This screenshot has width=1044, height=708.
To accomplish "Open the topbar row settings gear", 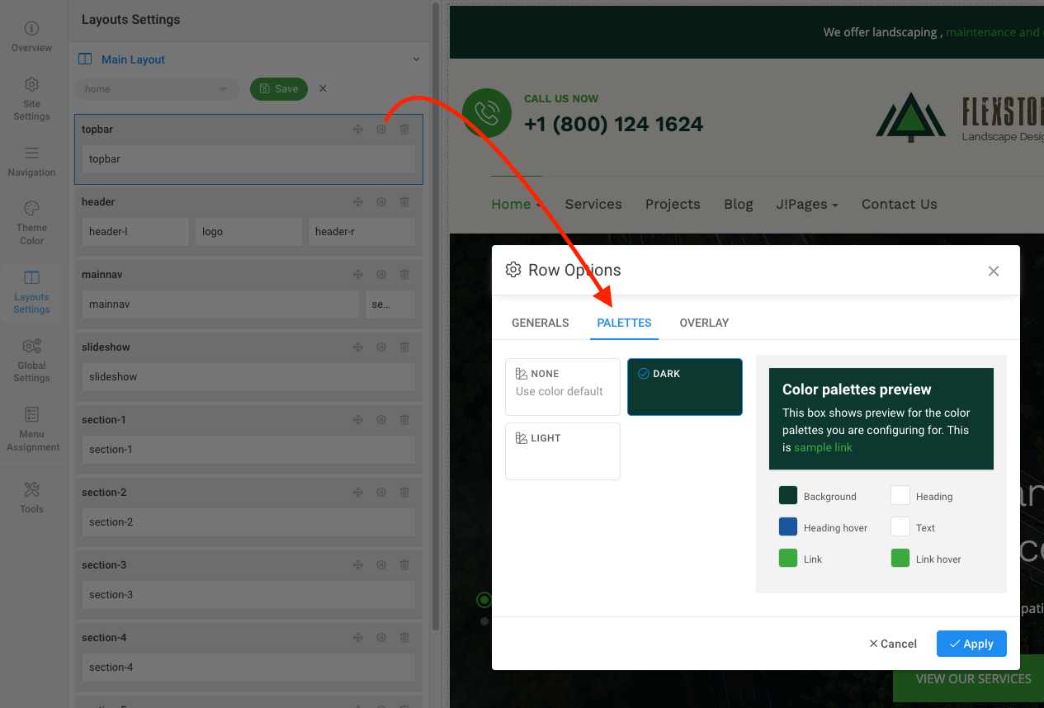I will (381, 130).
